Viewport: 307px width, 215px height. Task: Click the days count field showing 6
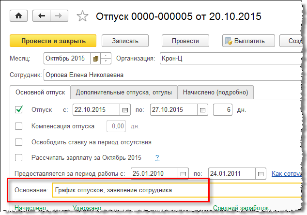[x=223, y=109]
